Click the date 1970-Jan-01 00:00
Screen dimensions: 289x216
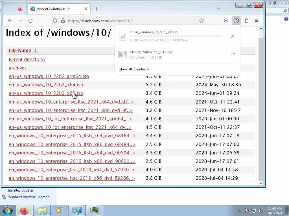tap(217, 119)
